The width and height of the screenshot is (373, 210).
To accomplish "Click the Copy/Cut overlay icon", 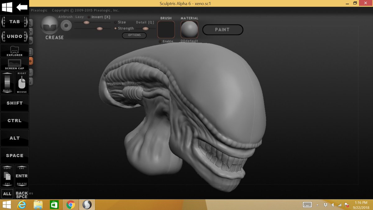I will tap(7, 176).
